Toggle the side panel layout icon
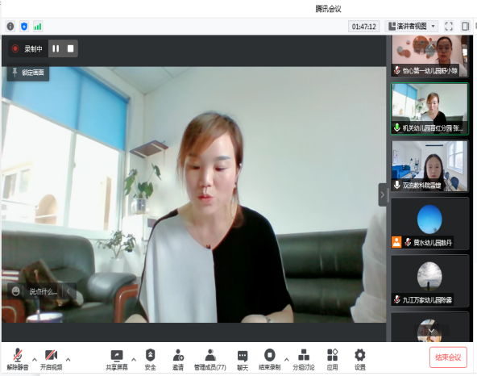The height and width of the screenshot is (376, 477). click(465, 26)
